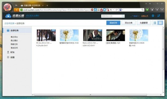Click the scroll-down arrow of vertical scrollbar
This screenshot has height=99, width=167.
coord(163,92)
